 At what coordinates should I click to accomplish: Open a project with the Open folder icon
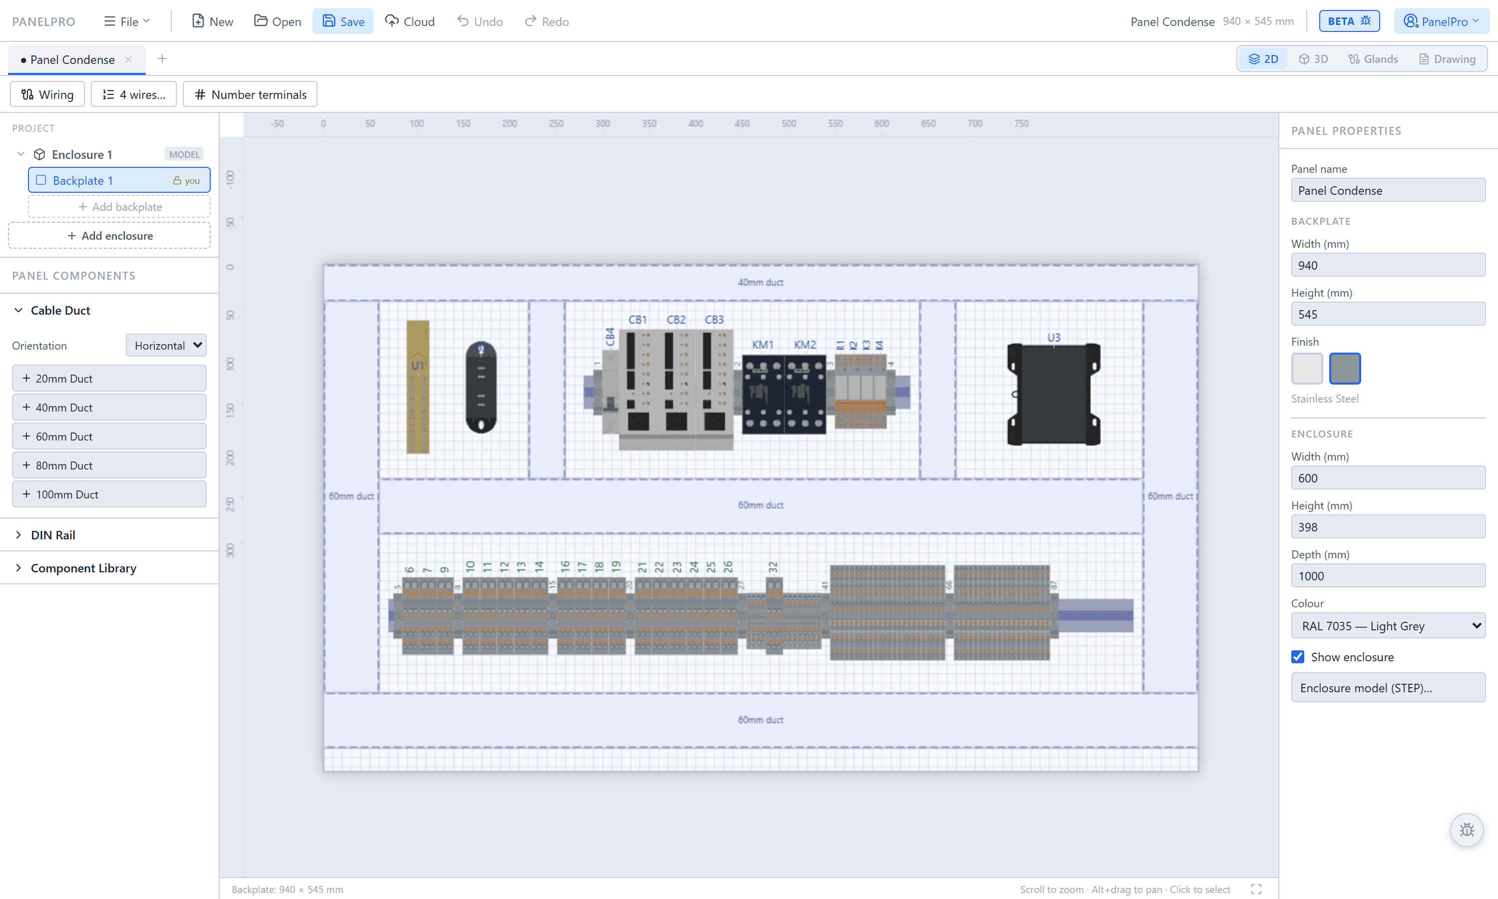pos(260,21)
